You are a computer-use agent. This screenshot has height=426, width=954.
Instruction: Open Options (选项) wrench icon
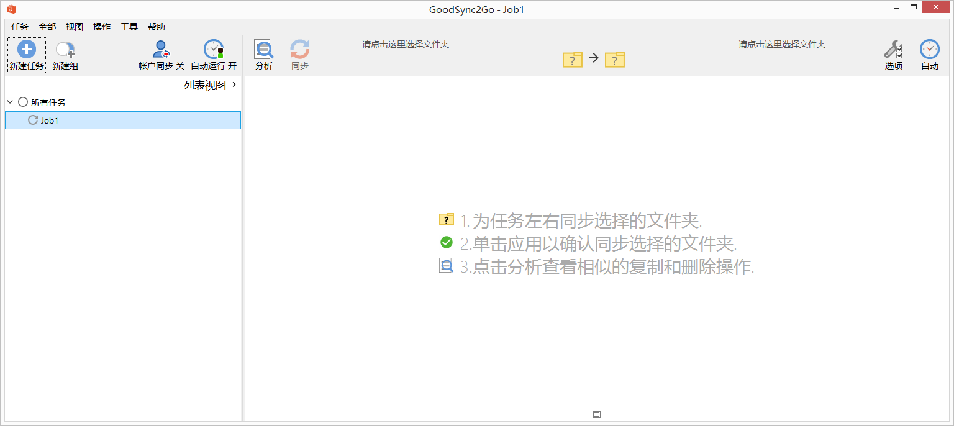click(x=894, y=49)
